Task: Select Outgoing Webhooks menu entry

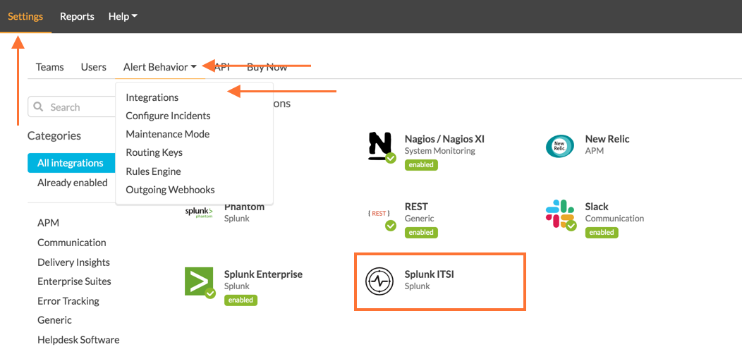Action: pos(171,190)
